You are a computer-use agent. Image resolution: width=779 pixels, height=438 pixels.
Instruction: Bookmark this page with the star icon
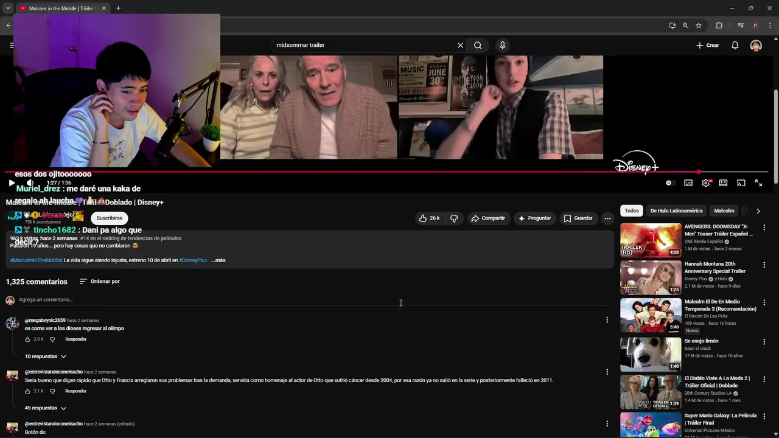[x=699, y=26]
